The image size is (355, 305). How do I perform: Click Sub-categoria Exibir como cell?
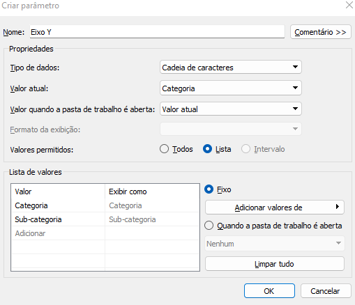[x=152, y=219]
